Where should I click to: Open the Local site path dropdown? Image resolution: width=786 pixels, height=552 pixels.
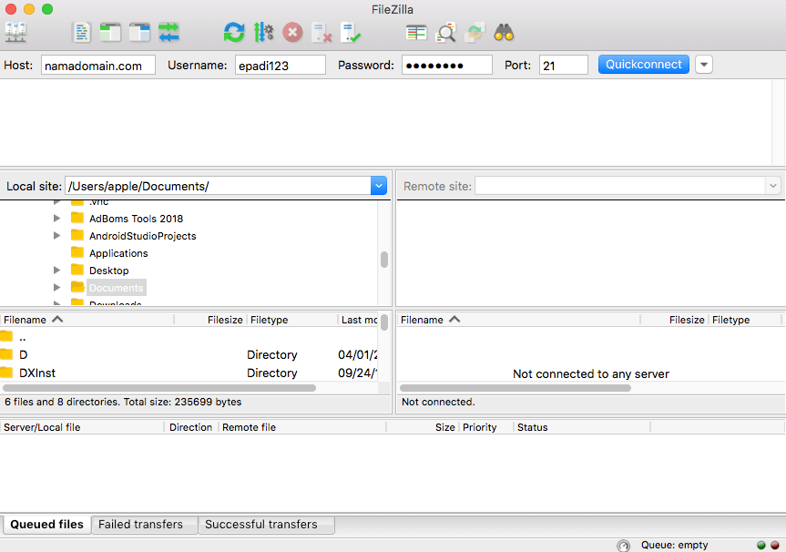click(379, 186)
